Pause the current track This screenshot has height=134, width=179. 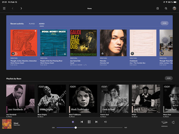point(89,122)
